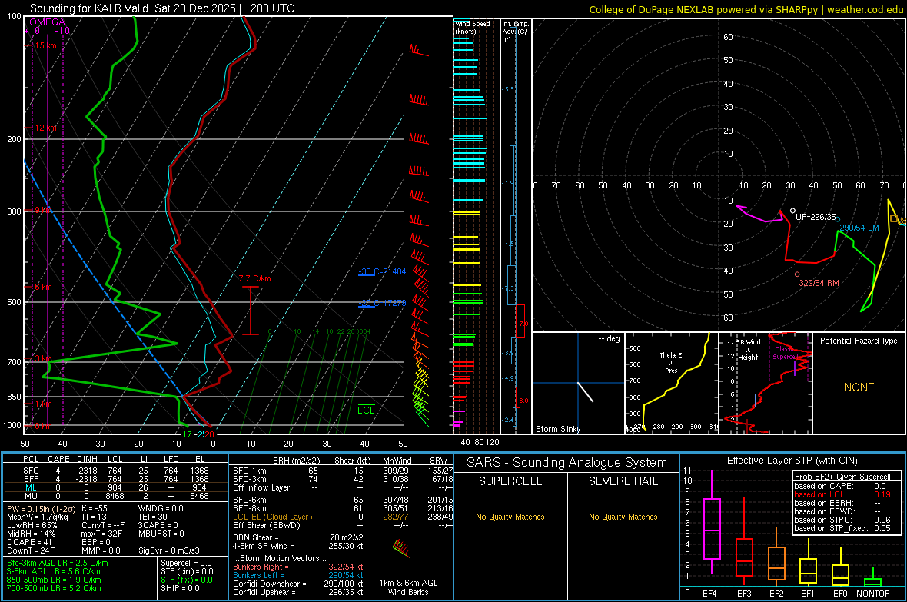Click the CINH column header
The image size is (907, 602).
(88, 459)
